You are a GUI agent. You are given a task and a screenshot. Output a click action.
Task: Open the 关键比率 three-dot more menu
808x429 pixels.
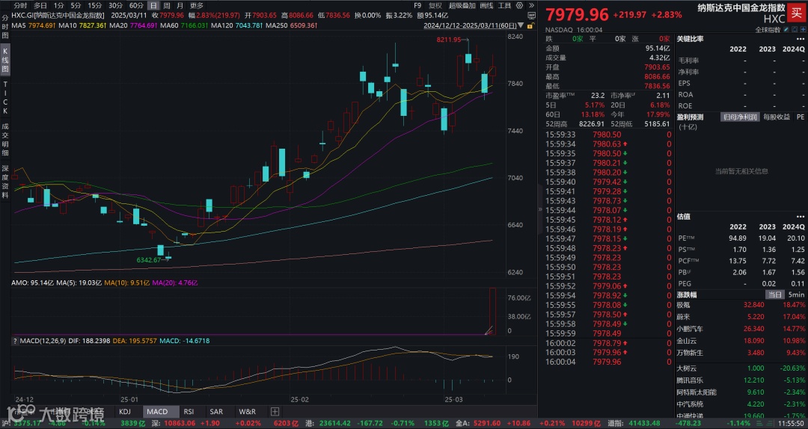click(799, 39)
